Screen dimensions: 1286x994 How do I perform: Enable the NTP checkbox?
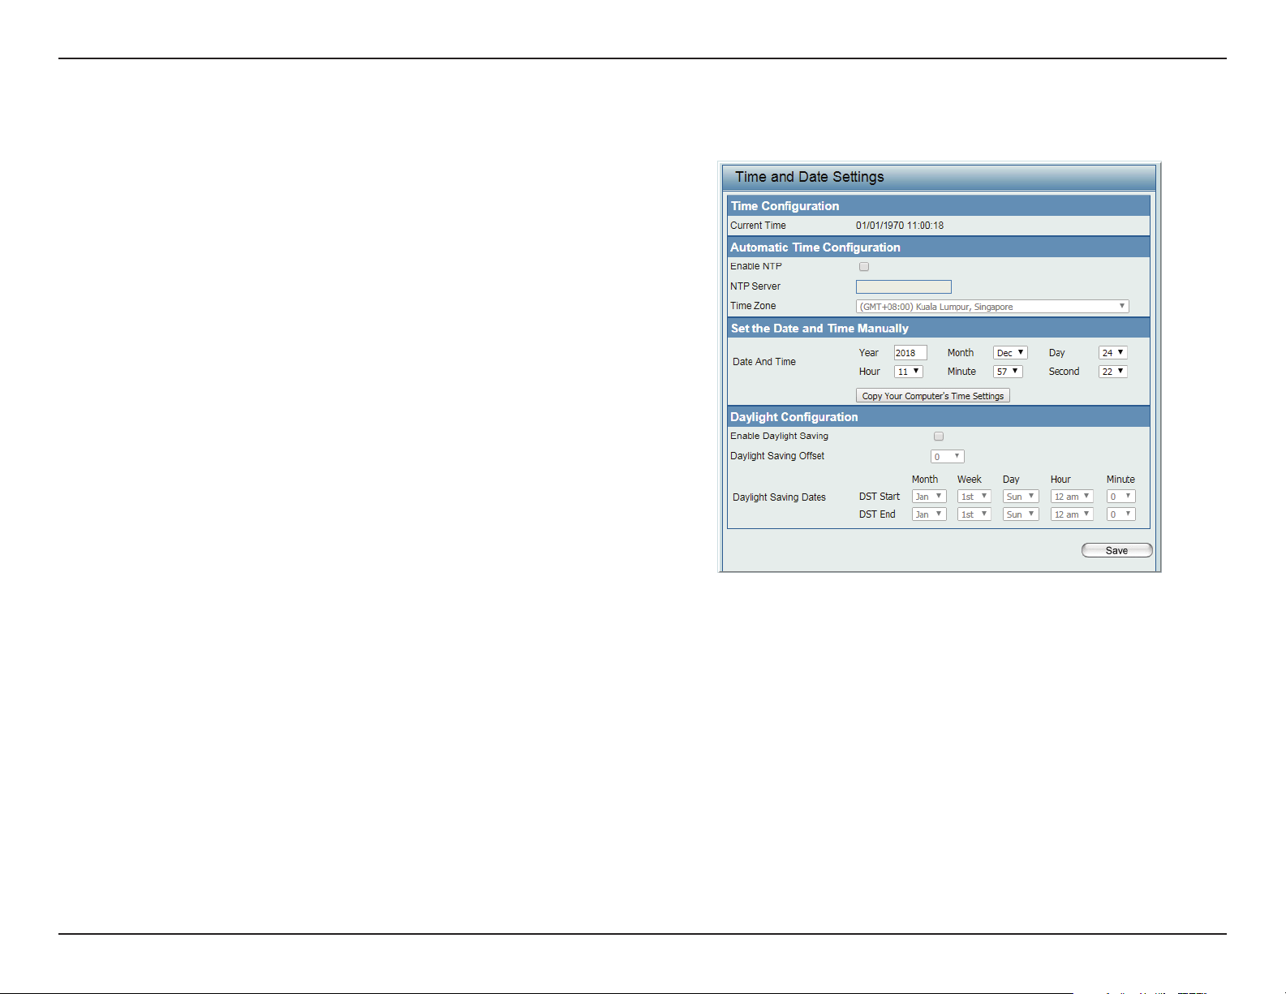(864, 266)
